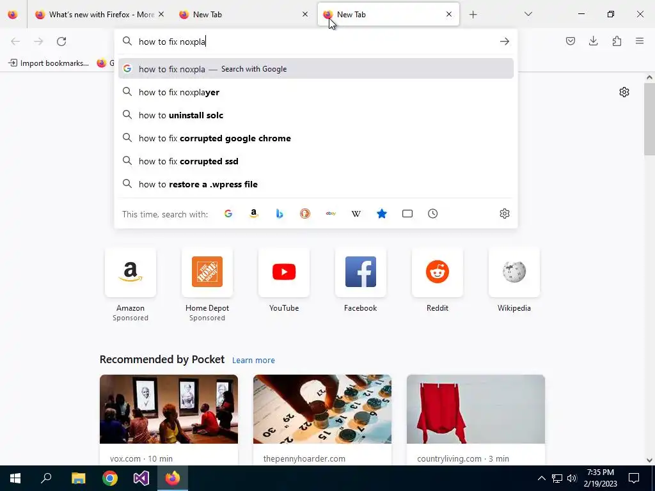This screenshot has width=655, height=491.
Task: Go back with the back arrow
Action: coord(15,42)
